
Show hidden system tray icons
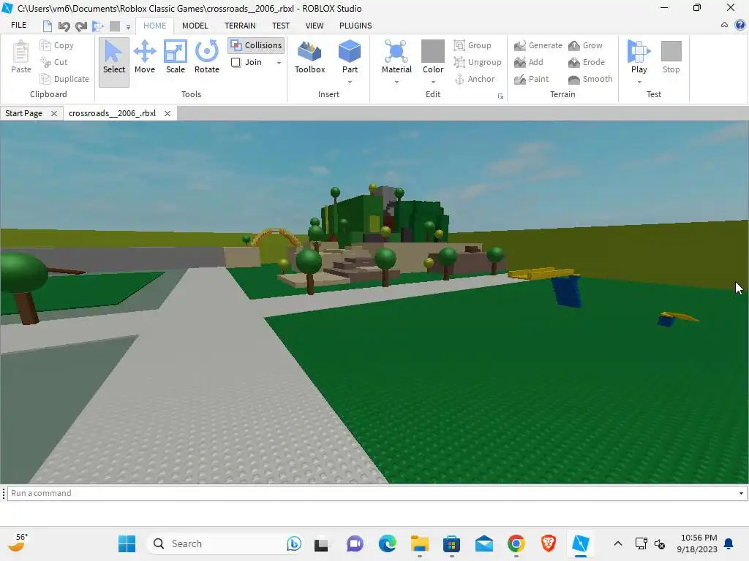617,543
